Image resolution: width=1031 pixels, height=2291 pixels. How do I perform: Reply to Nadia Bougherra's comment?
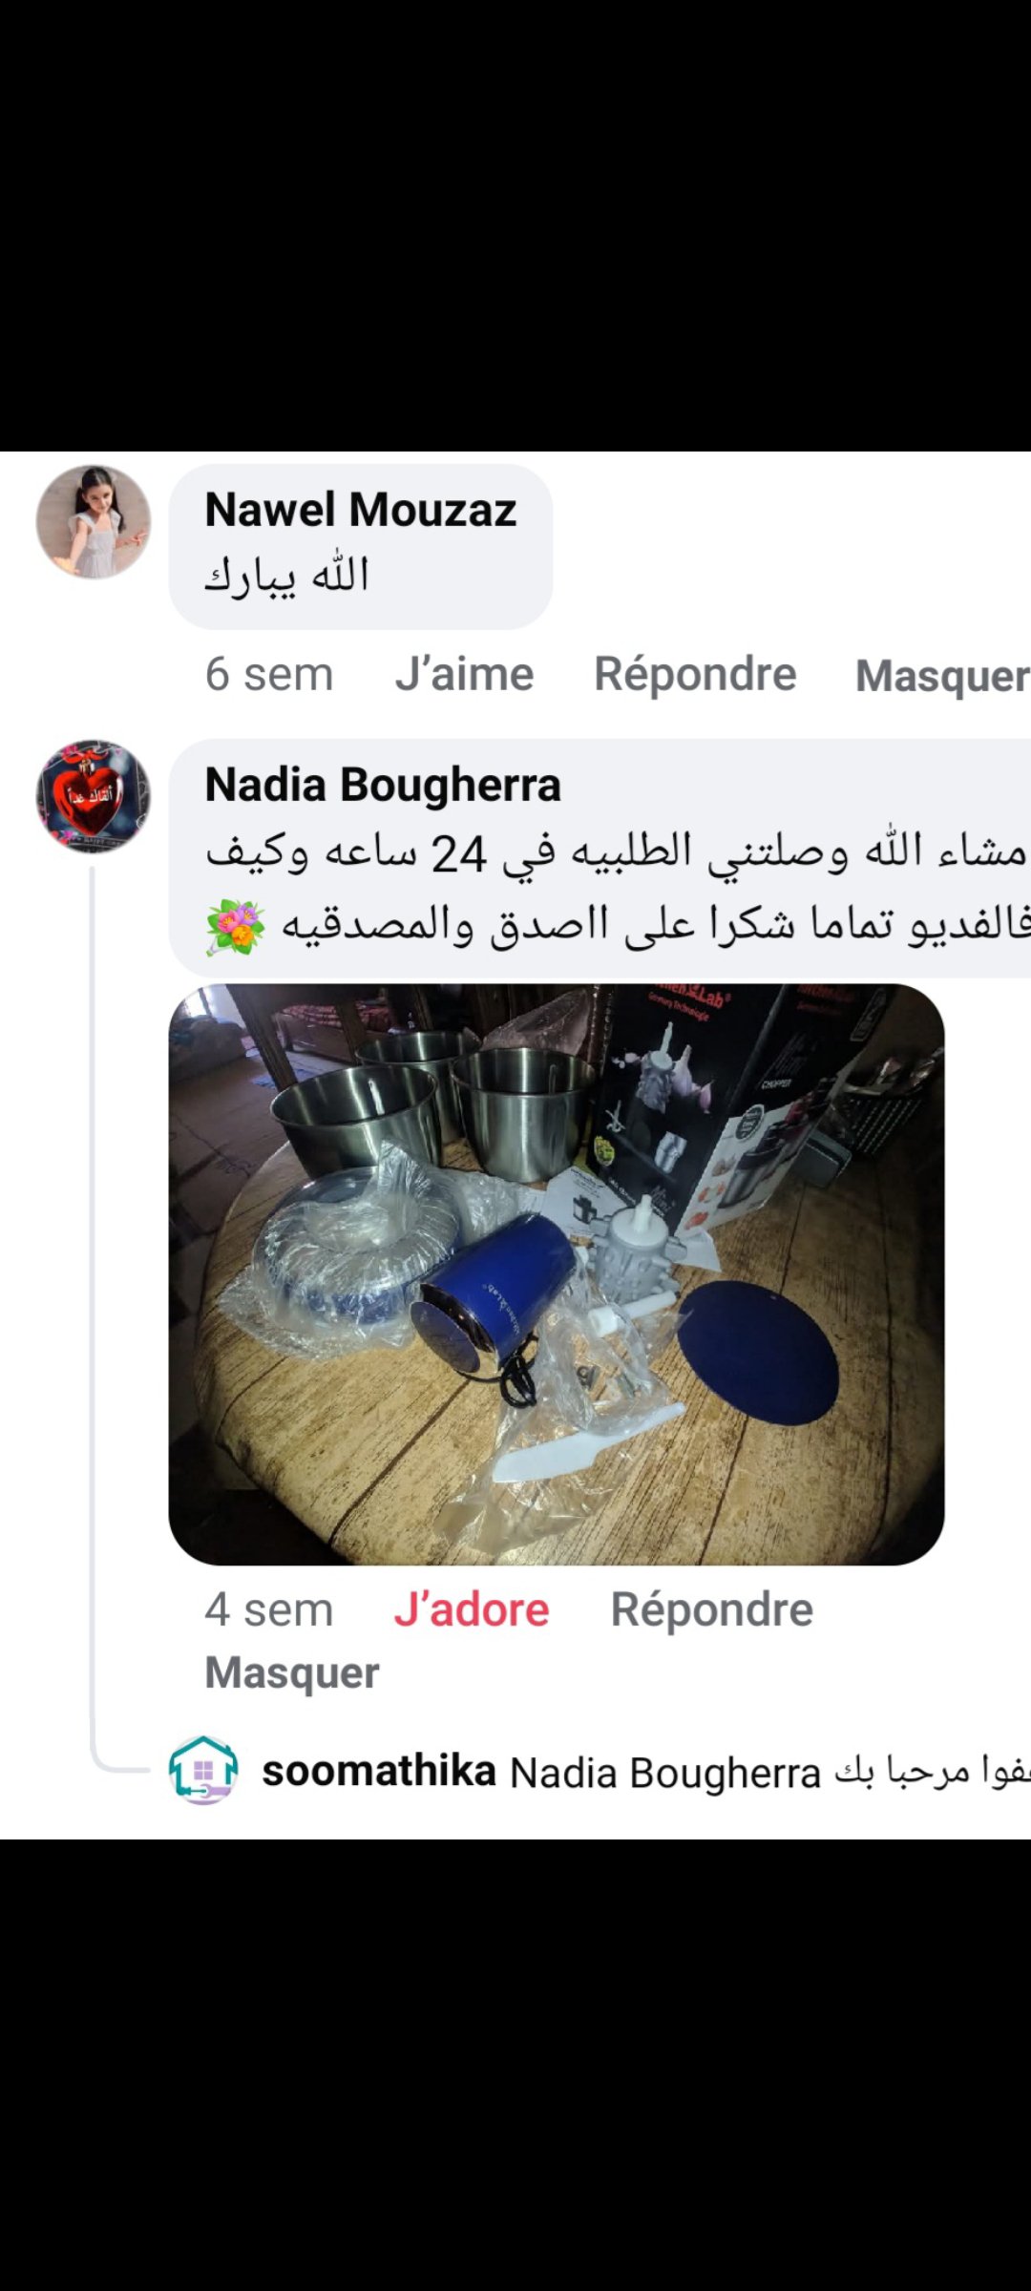point(712,1609)
